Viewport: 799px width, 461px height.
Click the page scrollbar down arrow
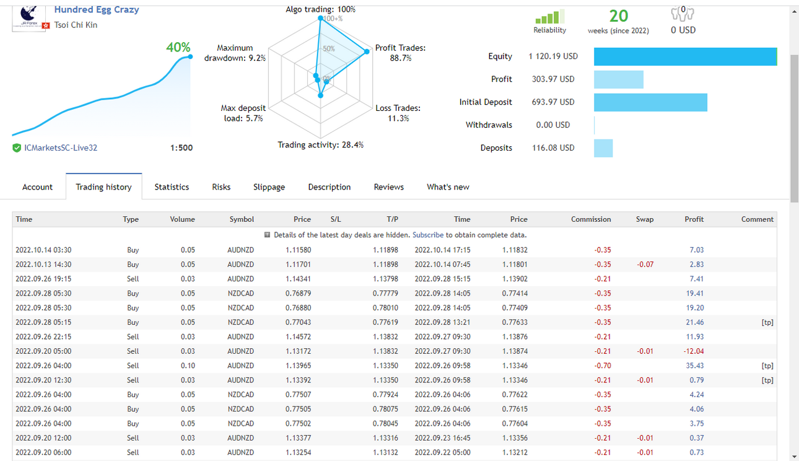(x=794, y=455)
